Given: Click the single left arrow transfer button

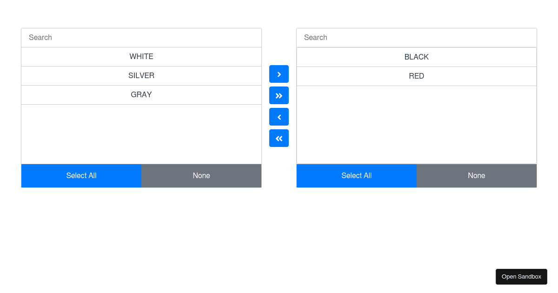Looking at the screenshot, I should pyautogui.click(x=279, y=116).
